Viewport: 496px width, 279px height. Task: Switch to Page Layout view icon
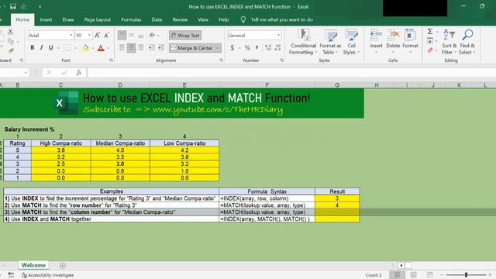[x=413, y=274]
